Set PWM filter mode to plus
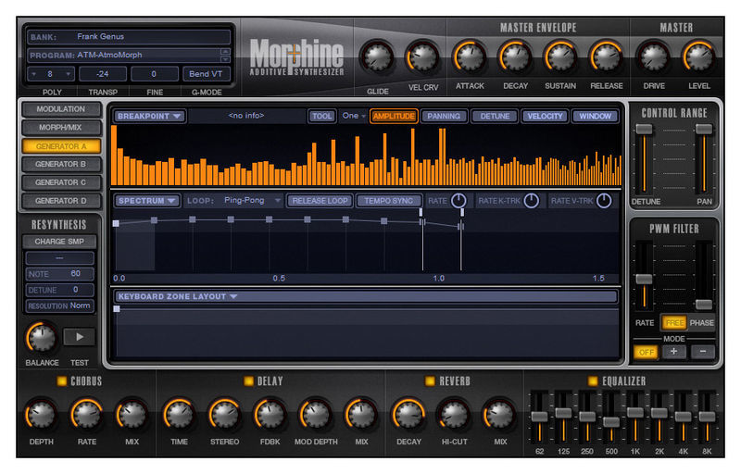741x474 pixels. click(x=674, y=352)
